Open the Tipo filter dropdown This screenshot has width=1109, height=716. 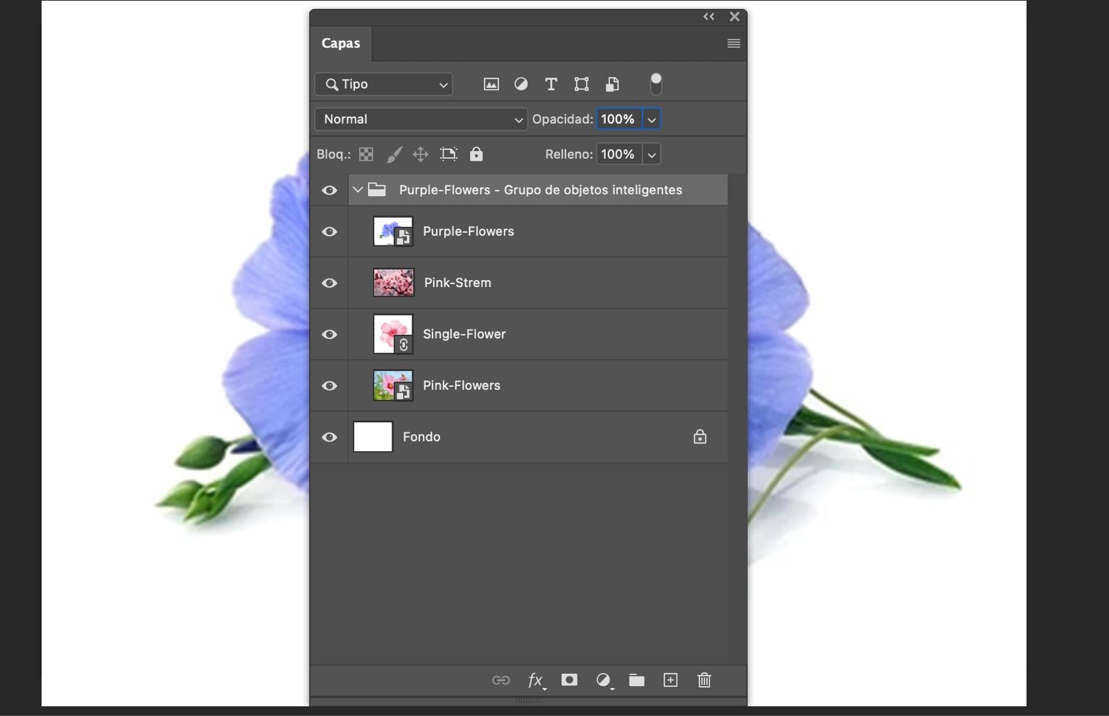point(384,84)
